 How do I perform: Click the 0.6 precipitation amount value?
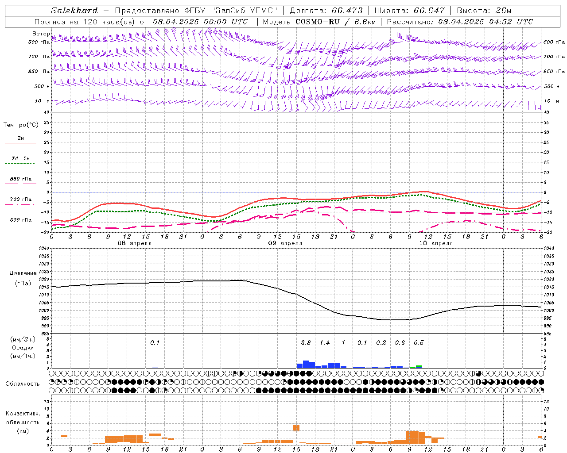[400, 343]
